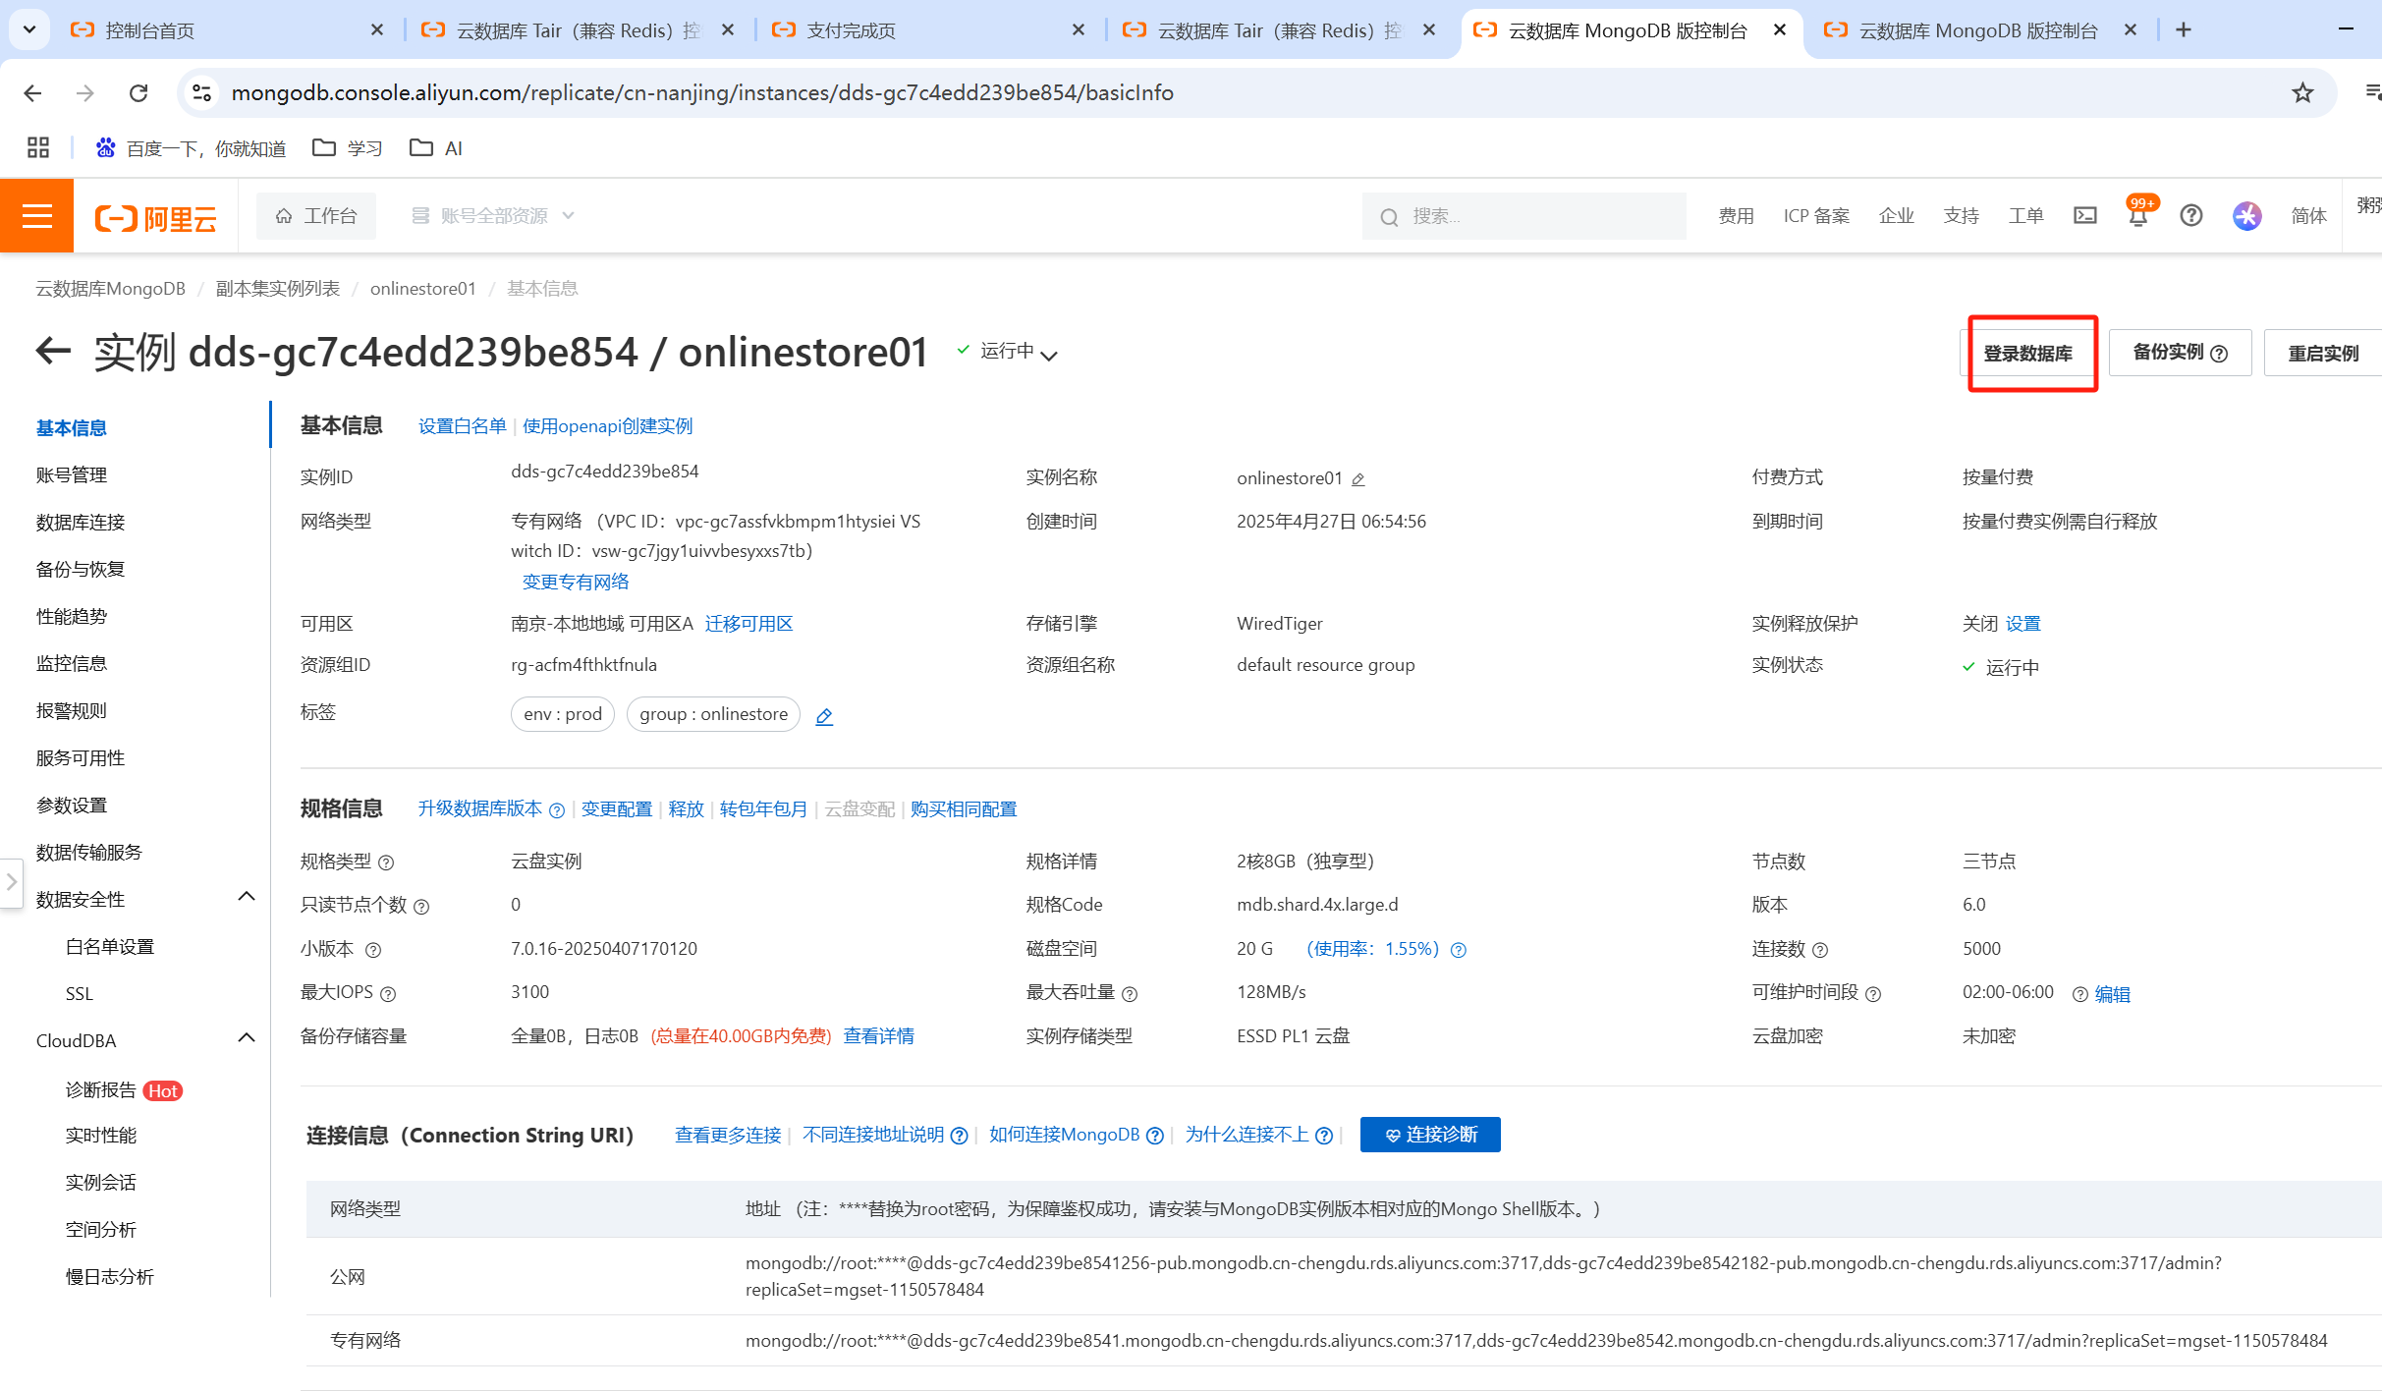
Task: Open notifications bell with 99+ badge
Action: [2138, 214]
